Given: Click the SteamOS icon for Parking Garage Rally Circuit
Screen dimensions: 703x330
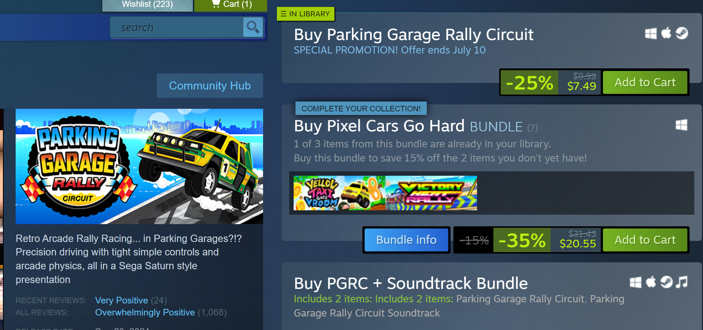Looking at the screenshot, I should point(682,33).
